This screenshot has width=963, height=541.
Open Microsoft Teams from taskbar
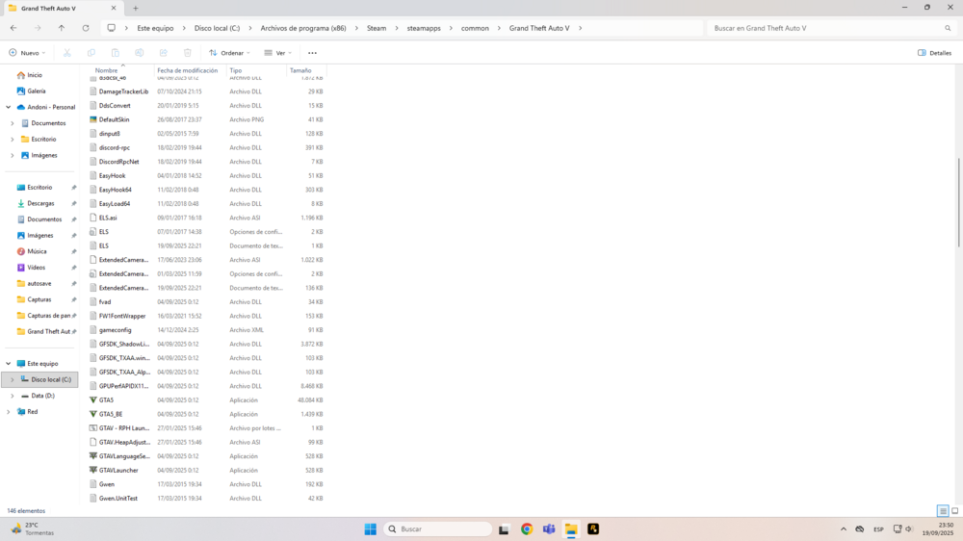(x=549, y=528)
